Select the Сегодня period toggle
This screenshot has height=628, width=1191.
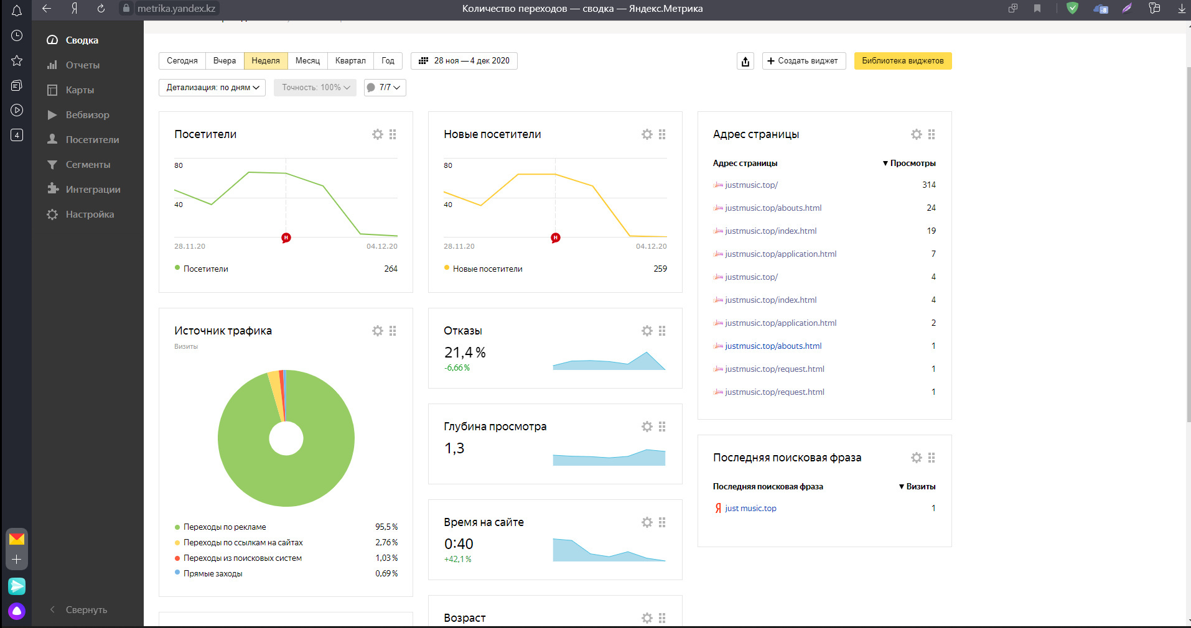pos(182,61)
